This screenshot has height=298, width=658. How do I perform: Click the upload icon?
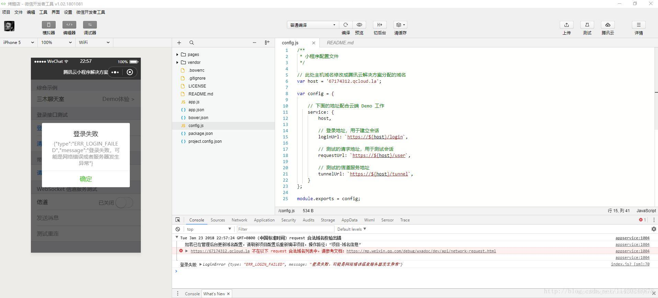567,25
